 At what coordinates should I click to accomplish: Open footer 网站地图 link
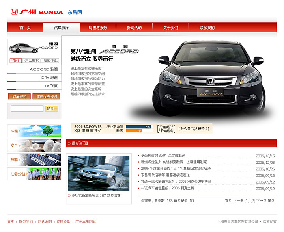pyautogui.click(x=45, y=222)
